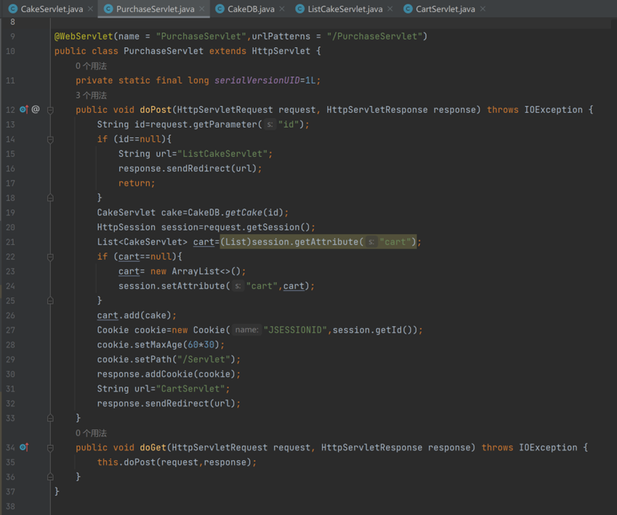Click the fold end marker on line 25
The width and height of the screenshot is (617, 515).
[x=51, y=301]
